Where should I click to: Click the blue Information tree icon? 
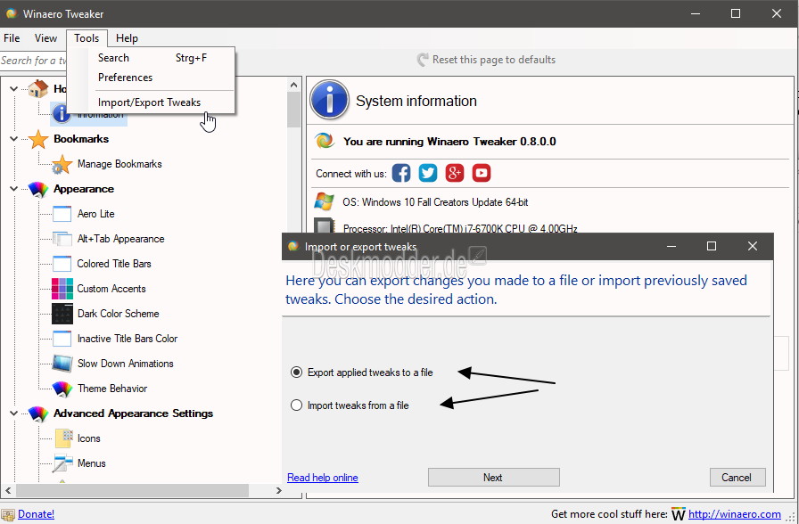click(x=62, y=114)
